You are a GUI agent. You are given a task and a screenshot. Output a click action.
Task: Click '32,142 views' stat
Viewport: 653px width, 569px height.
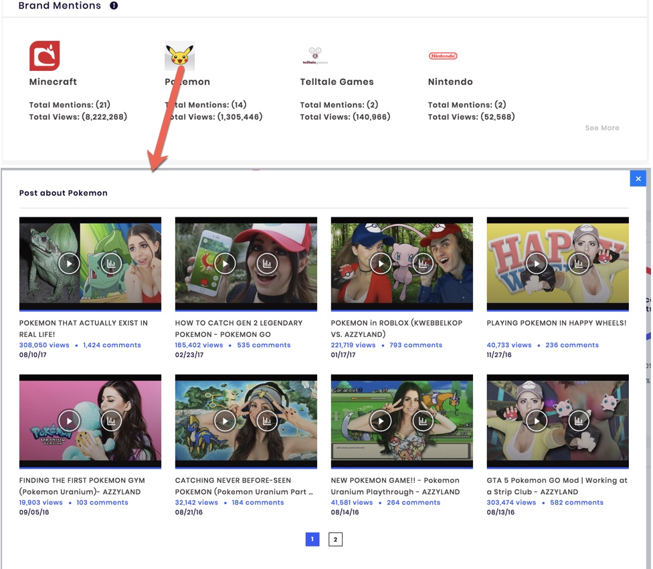(197, 502)
